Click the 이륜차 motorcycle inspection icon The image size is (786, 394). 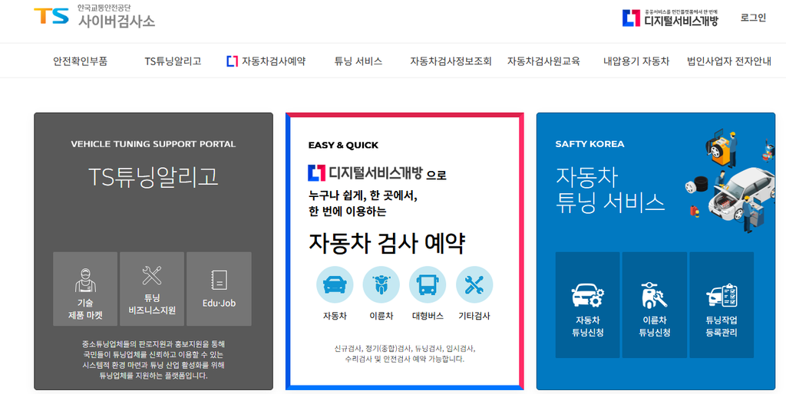(x=381, y=284)
